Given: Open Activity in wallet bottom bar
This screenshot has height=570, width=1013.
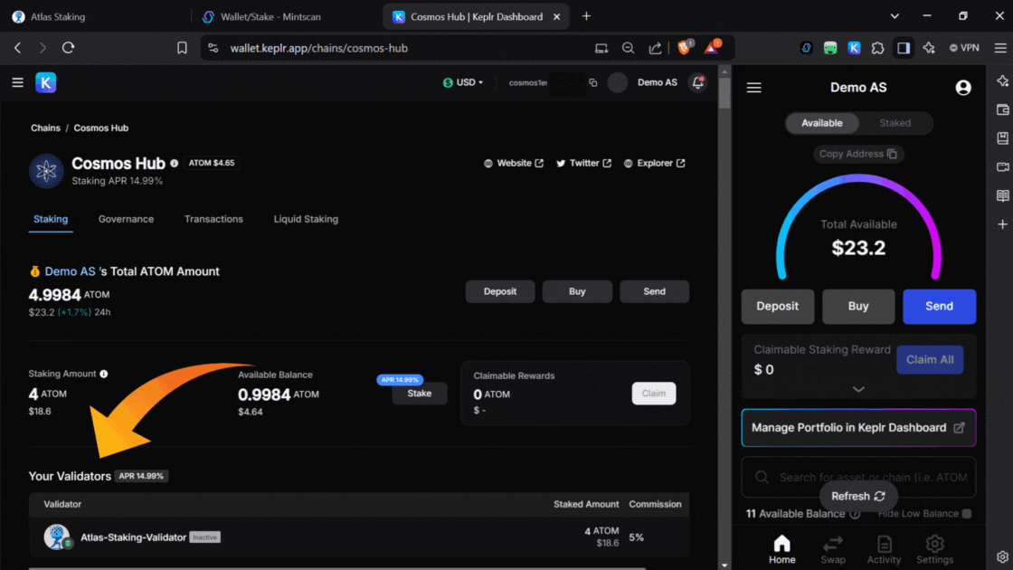Looking at the screenshot, I should (884, 548).
